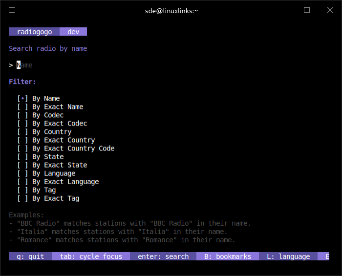Screen dimensions: 342x276
Task: Open bookmarks via 'B: bookmarks' footer item
Action: [x=228, y=256]
